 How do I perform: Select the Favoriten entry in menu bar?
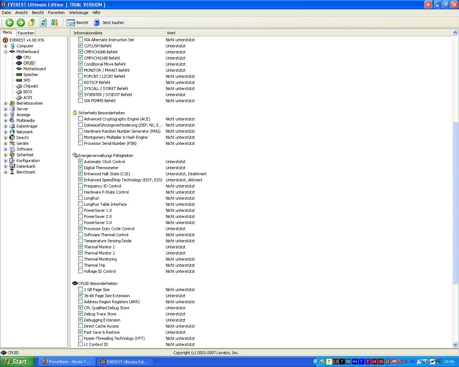(56, 13)
